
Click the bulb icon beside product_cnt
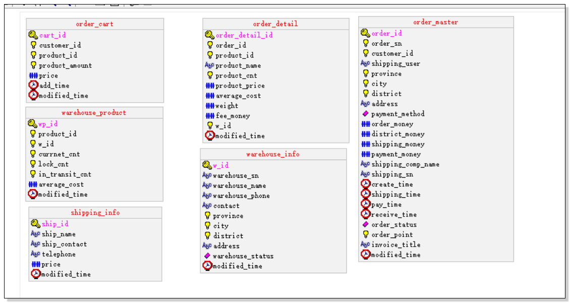210,75
